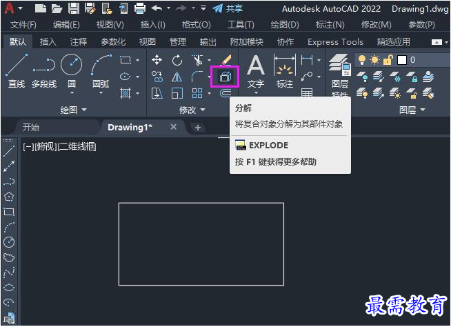
Task: Open the 文字 text tool
Action: point(256,72)
